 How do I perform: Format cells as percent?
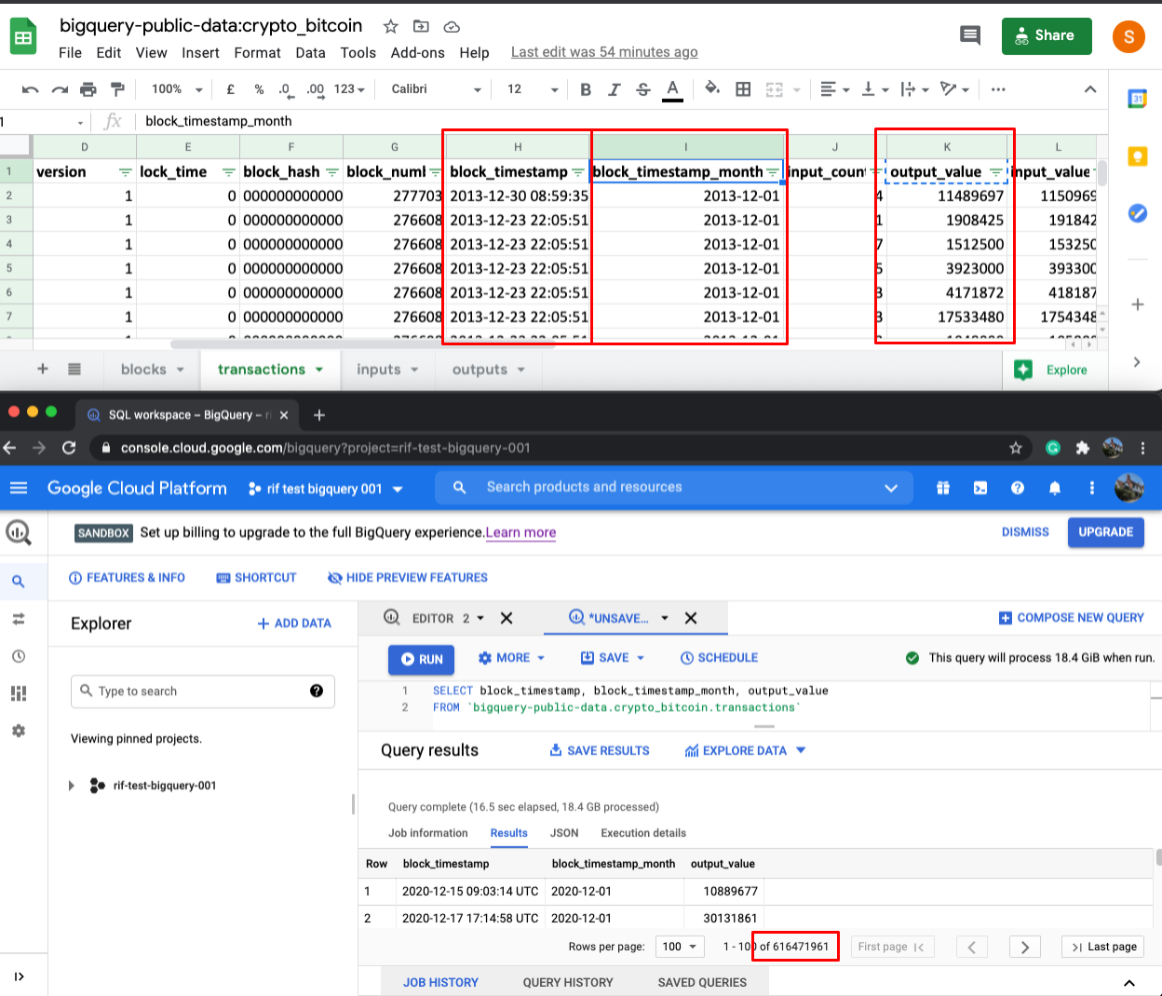click(259, 89)
